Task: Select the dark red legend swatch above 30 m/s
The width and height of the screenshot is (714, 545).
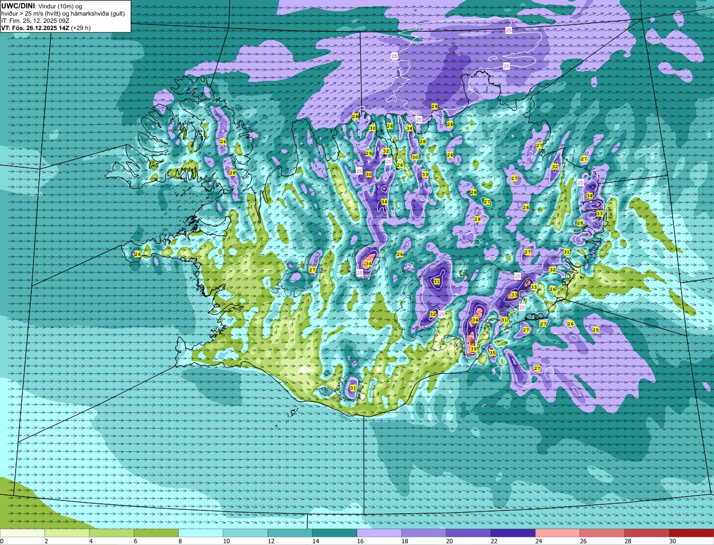Action: pos(692,533)
